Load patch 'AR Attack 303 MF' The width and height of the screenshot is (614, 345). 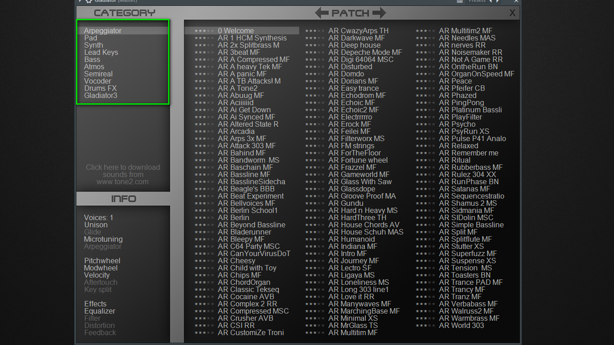click(x=247, y=146)
